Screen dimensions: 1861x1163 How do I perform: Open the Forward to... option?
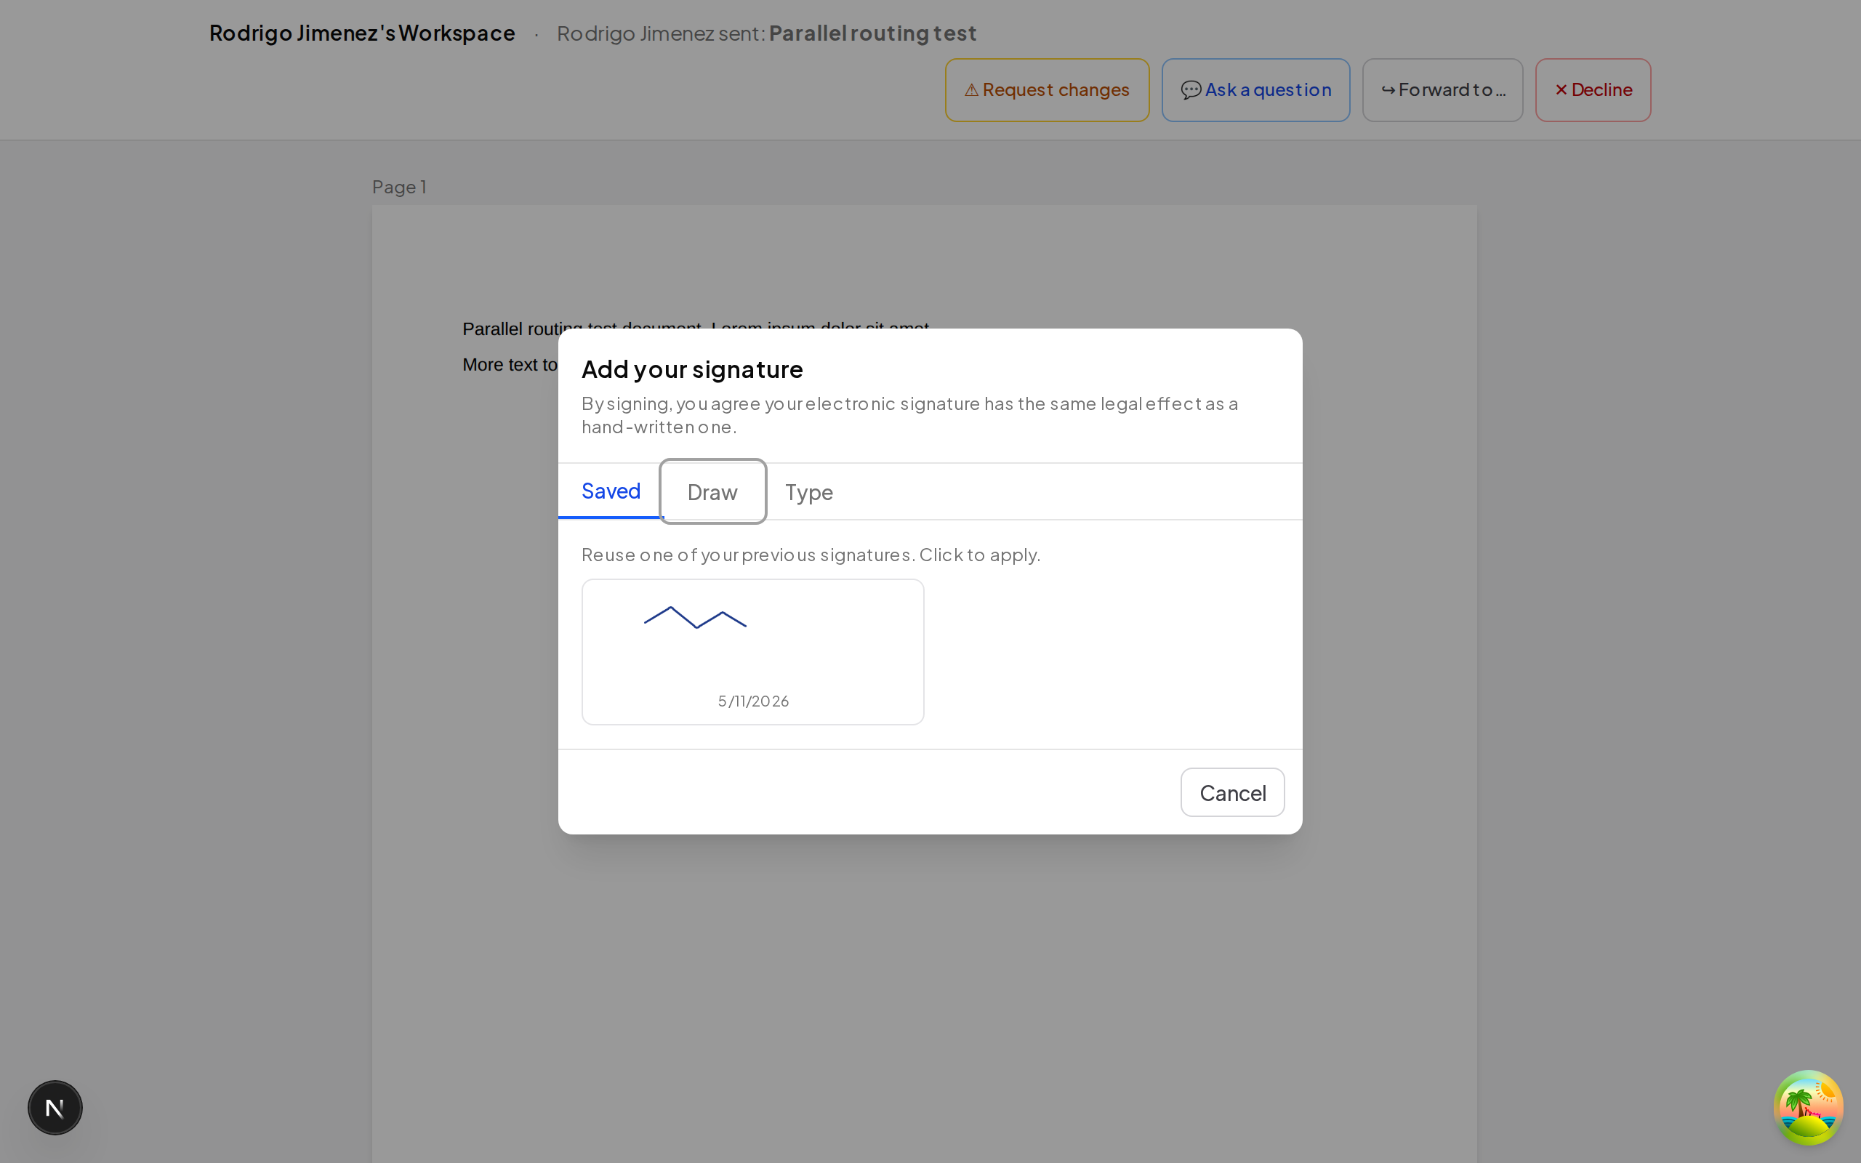coord(1443,90)
